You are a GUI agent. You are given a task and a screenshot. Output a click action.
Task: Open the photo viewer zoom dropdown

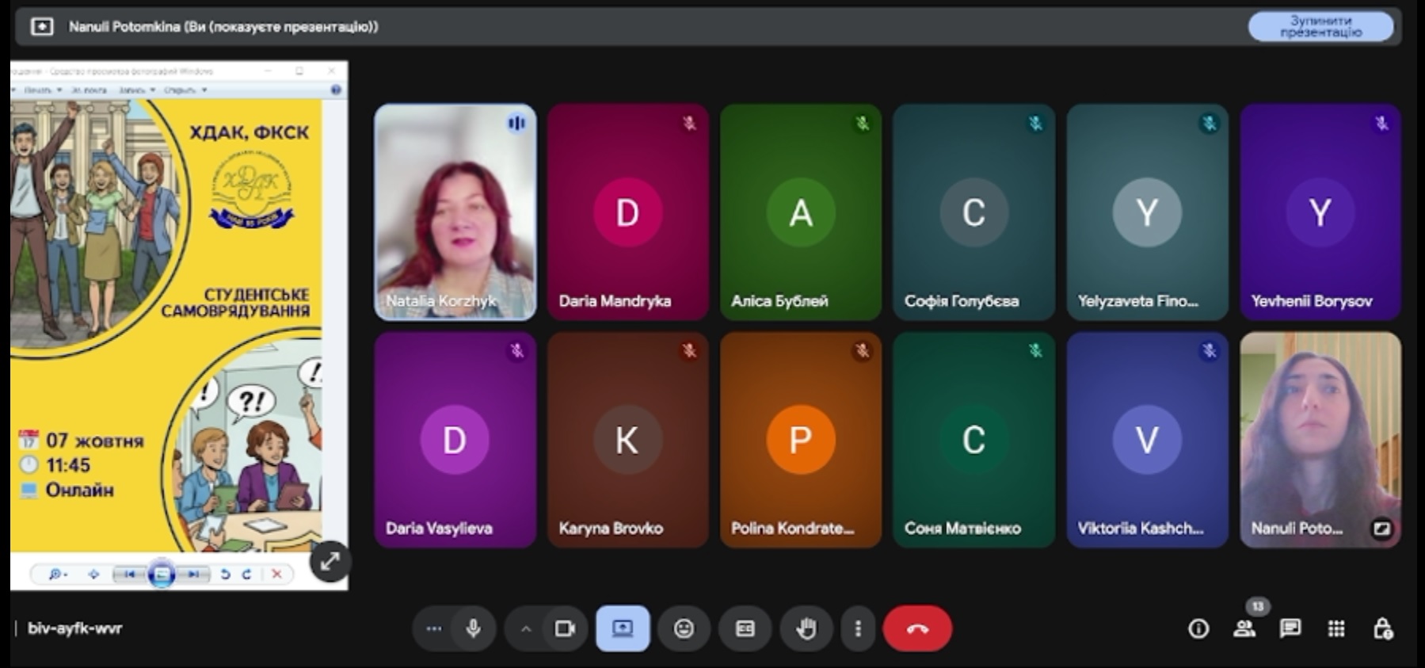pos(58,574)
